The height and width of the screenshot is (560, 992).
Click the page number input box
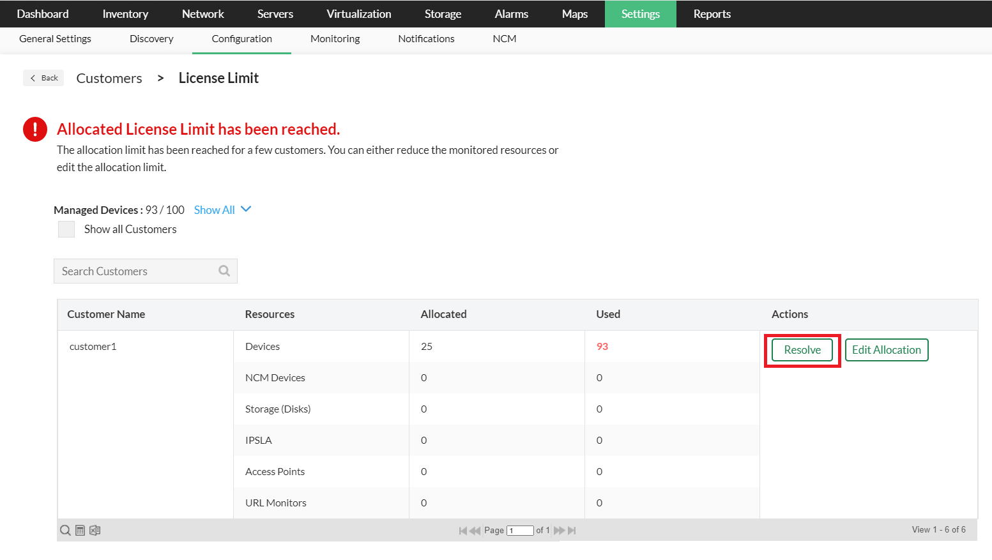point(520,531)
